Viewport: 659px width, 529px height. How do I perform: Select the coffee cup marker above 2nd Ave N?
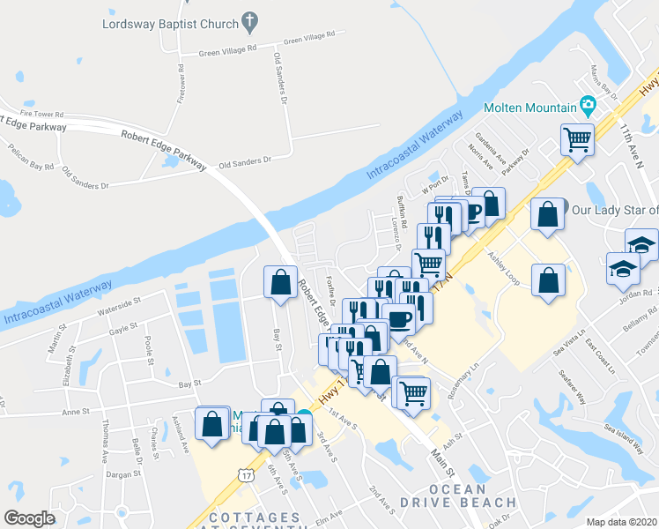click(x=399, y=319)
